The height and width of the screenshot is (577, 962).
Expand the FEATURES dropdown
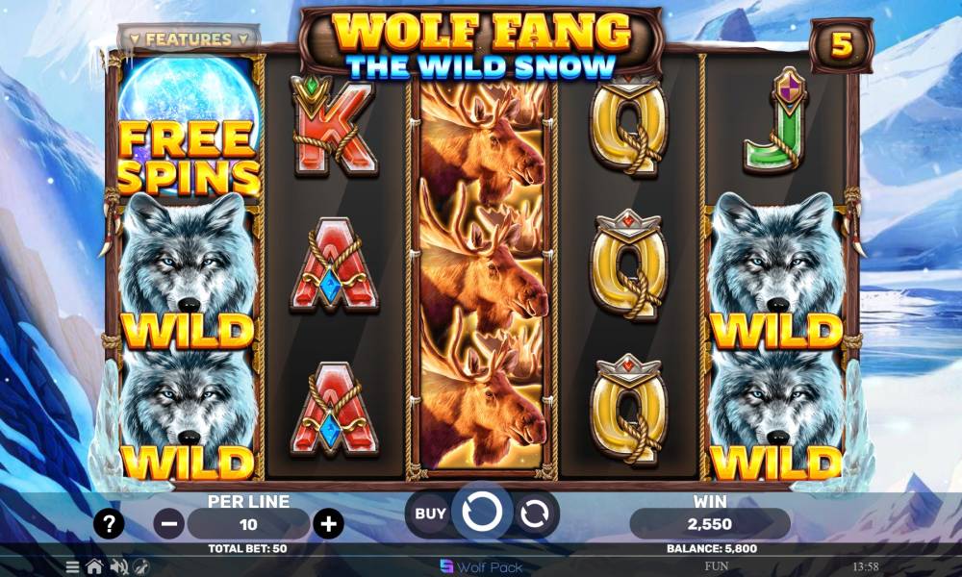pyautogui.click(x=189, y=39)
